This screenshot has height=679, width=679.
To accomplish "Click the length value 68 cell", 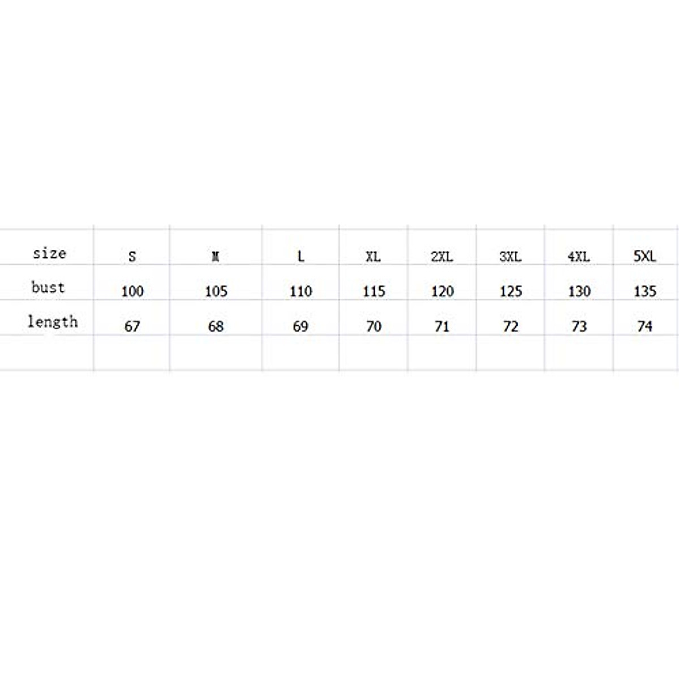I will 216,326.
